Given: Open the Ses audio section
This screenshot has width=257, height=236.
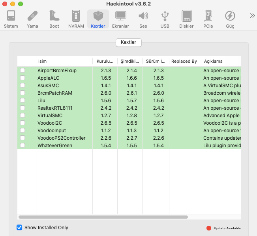Looking at the screenshot, I should 143,19.
